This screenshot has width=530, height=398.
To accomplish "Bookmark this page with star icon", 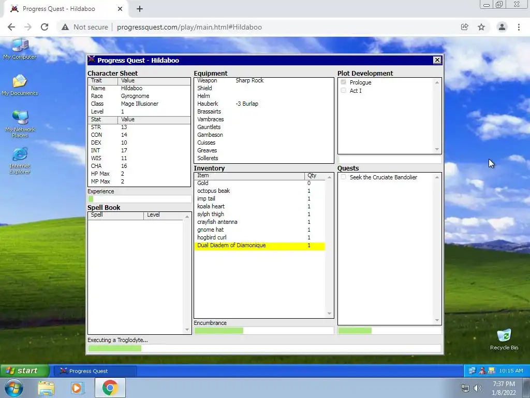I will click(481, 27).
